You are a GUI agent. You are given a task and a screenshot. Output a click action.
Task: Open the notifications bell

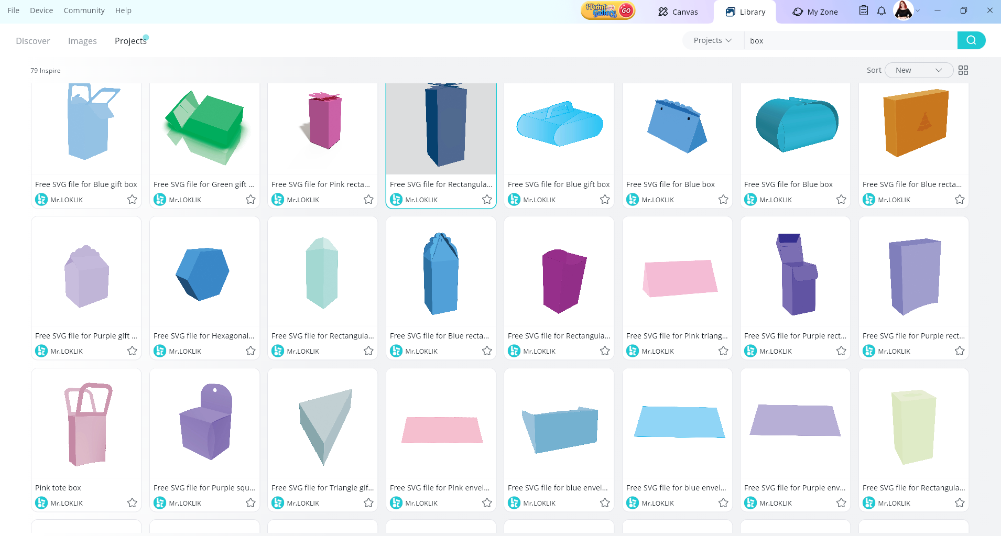coord(882,11)
